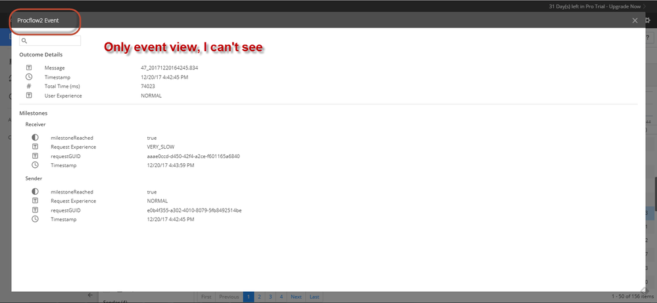Click the Previous page button
Screen dimensions: 657x303
click(230, 296)
